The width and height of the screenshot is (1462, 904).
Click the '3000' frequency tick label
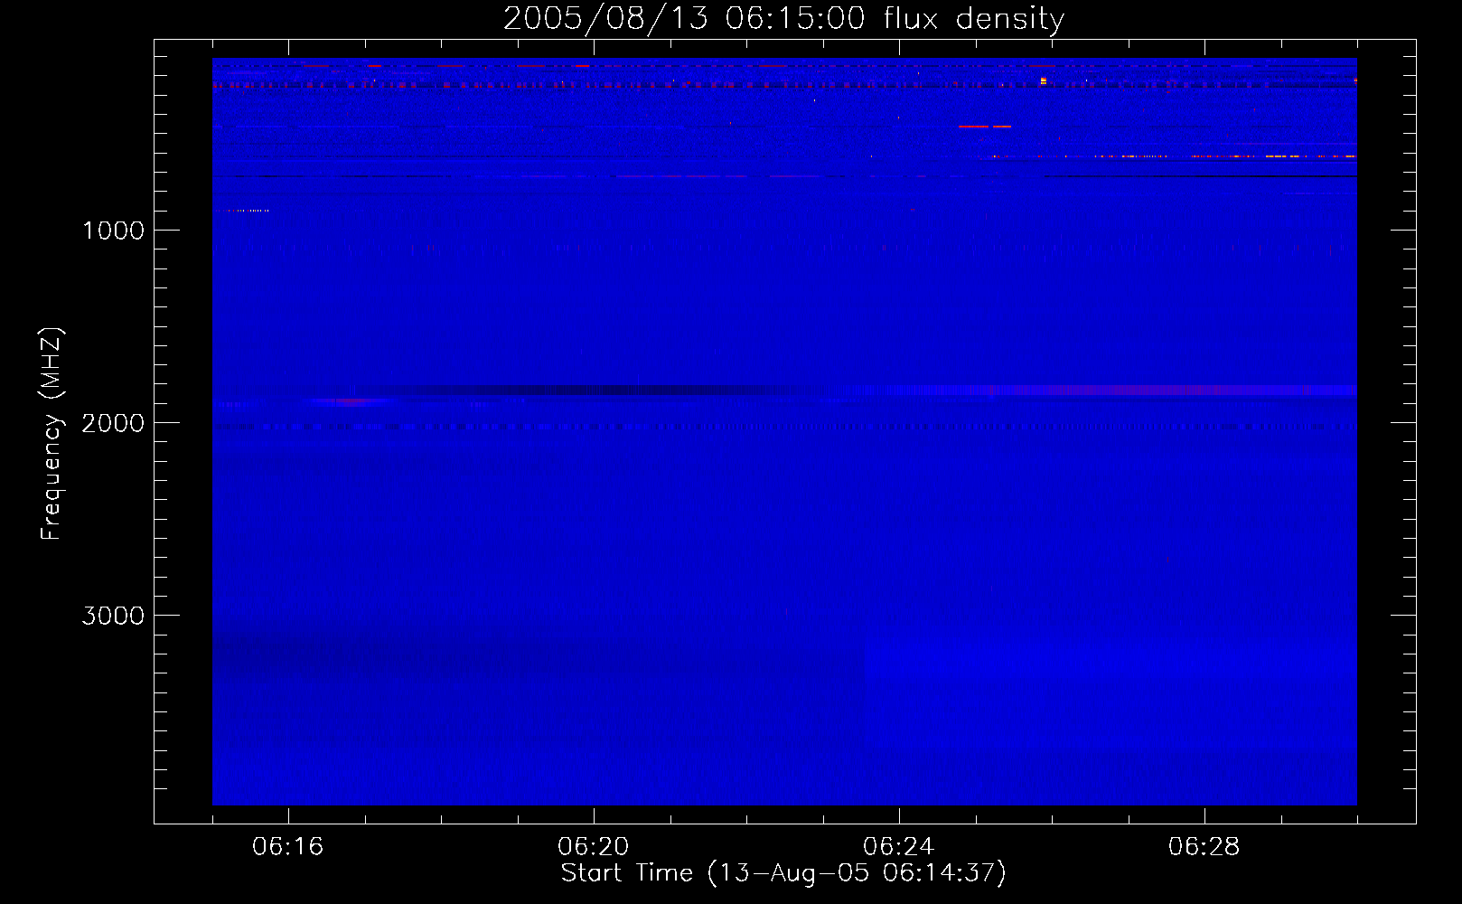(113, 616)
